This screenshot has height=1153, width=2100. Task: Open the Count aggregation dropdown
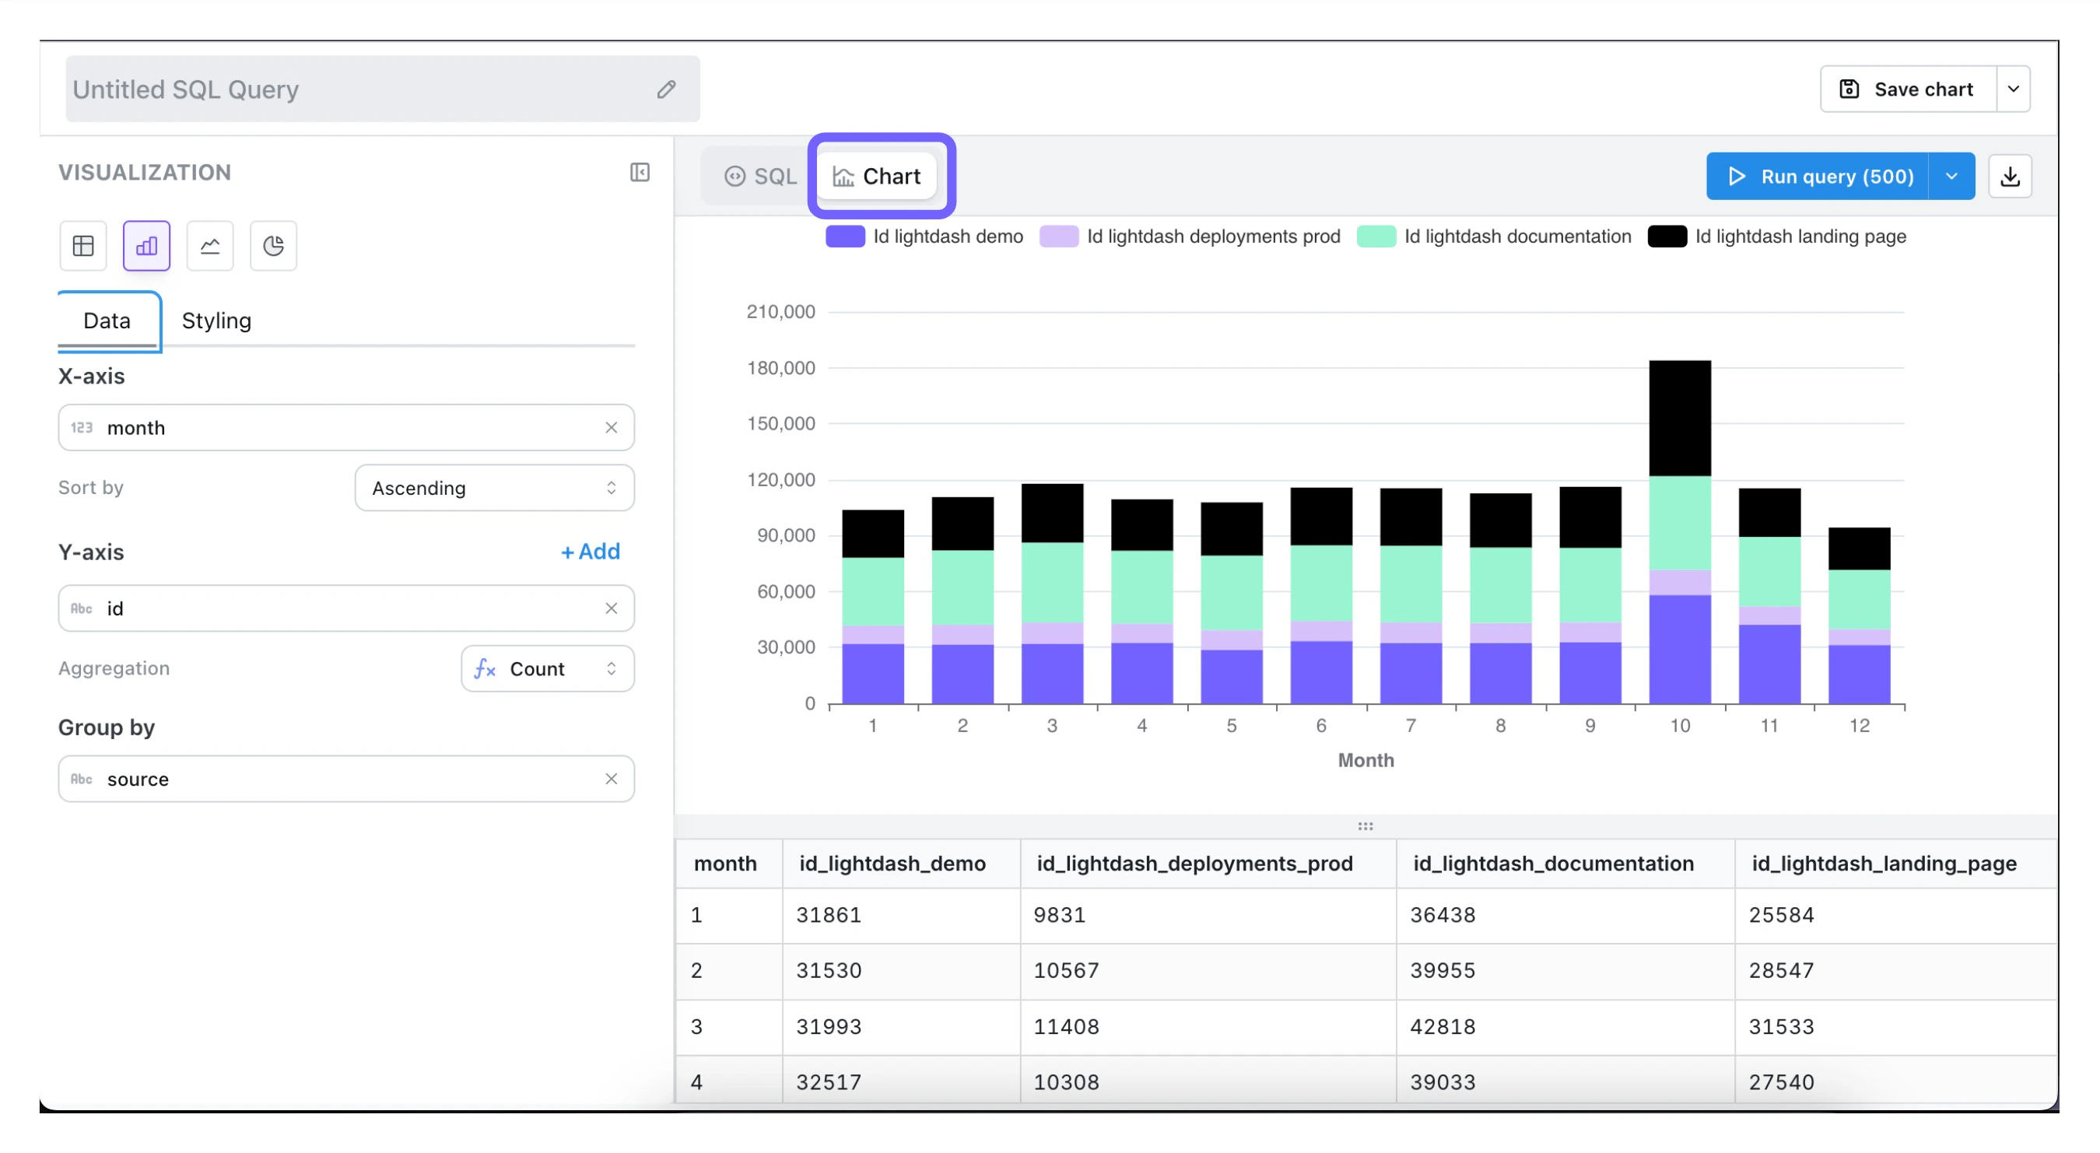[547, 668]
